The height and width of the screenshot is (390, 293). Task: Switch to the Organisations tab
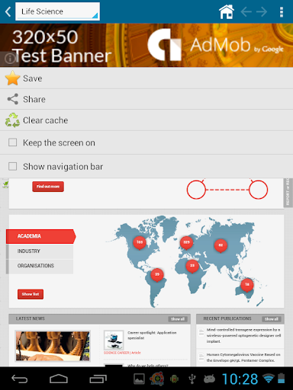tap(40, 266)
